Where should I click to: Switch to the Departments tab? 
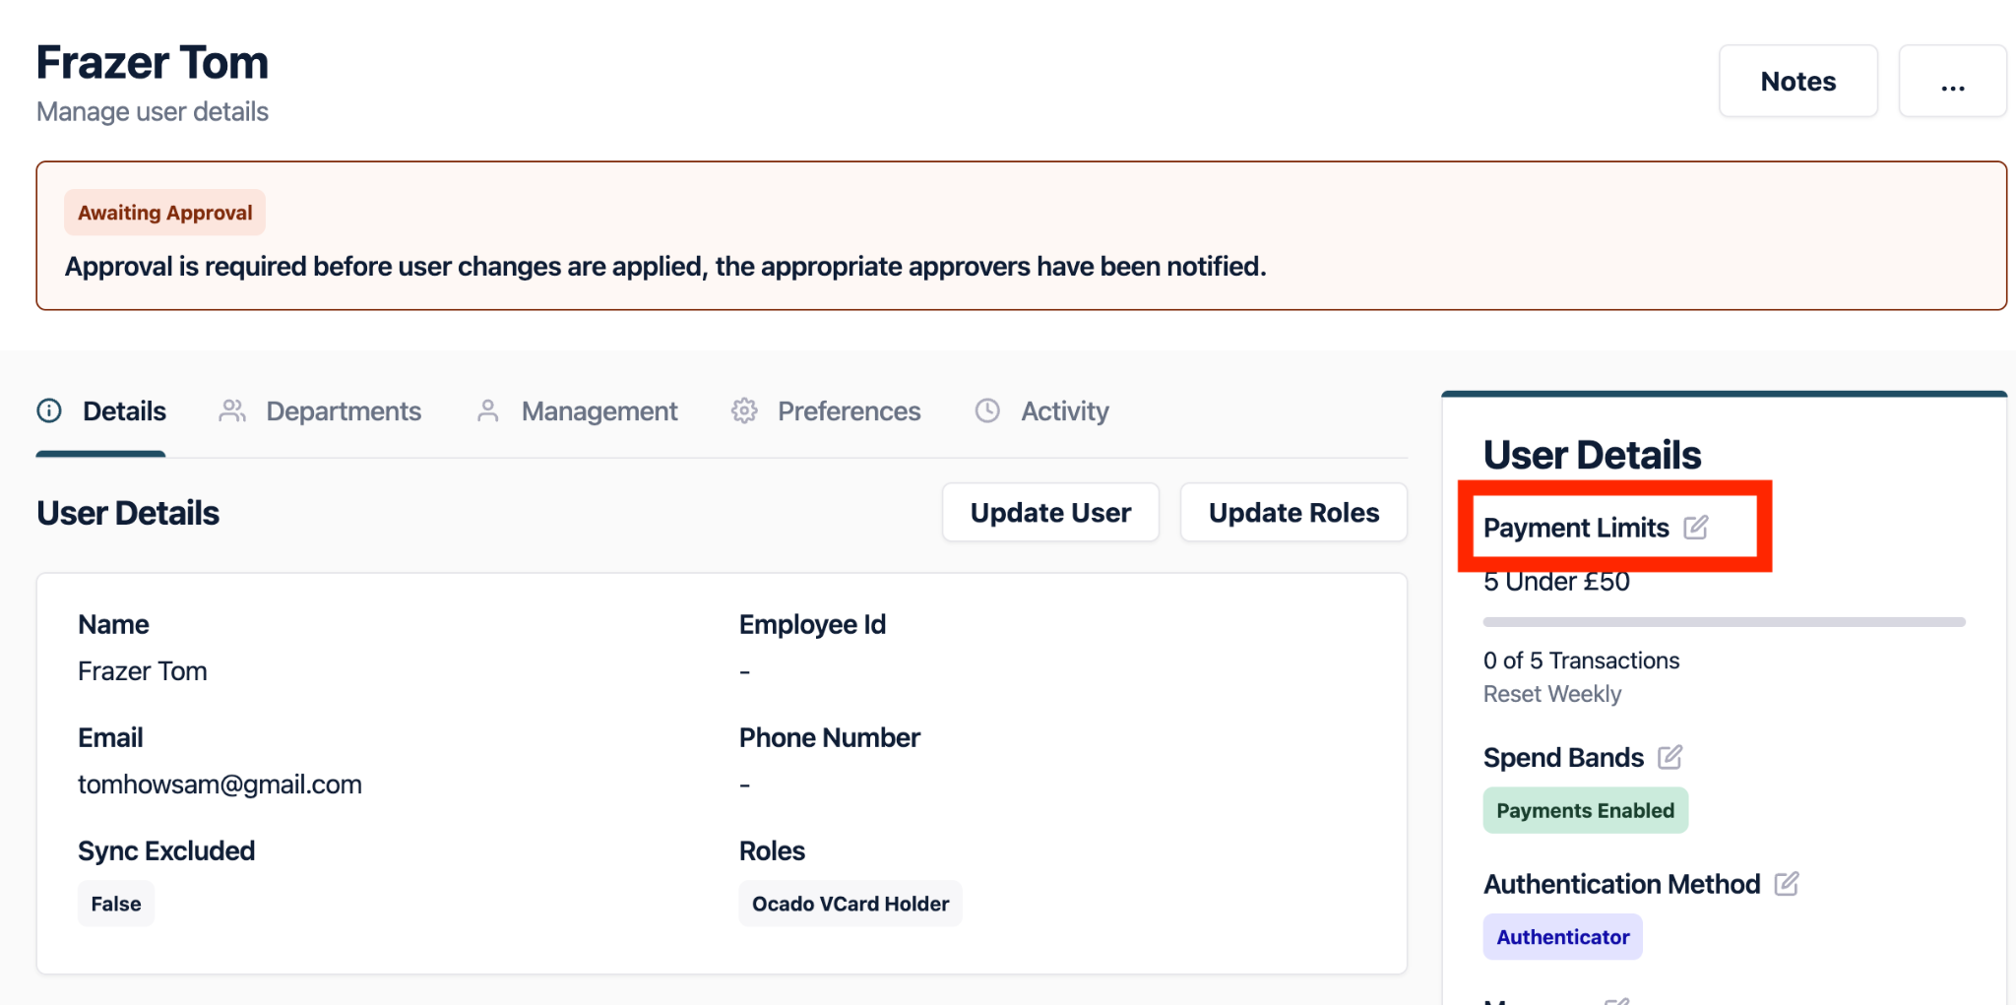tap(343, 411)
